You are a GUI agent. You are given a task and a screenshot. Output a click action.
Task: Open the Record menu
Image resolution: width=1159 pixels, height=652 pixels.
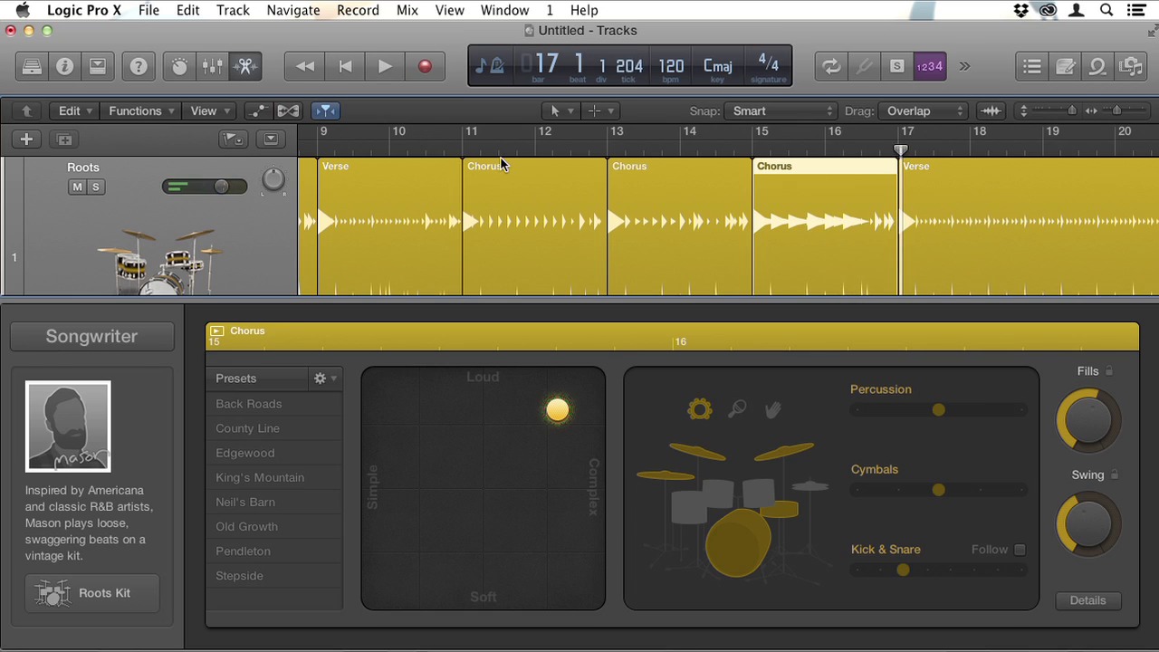click(x=358, y=10)
